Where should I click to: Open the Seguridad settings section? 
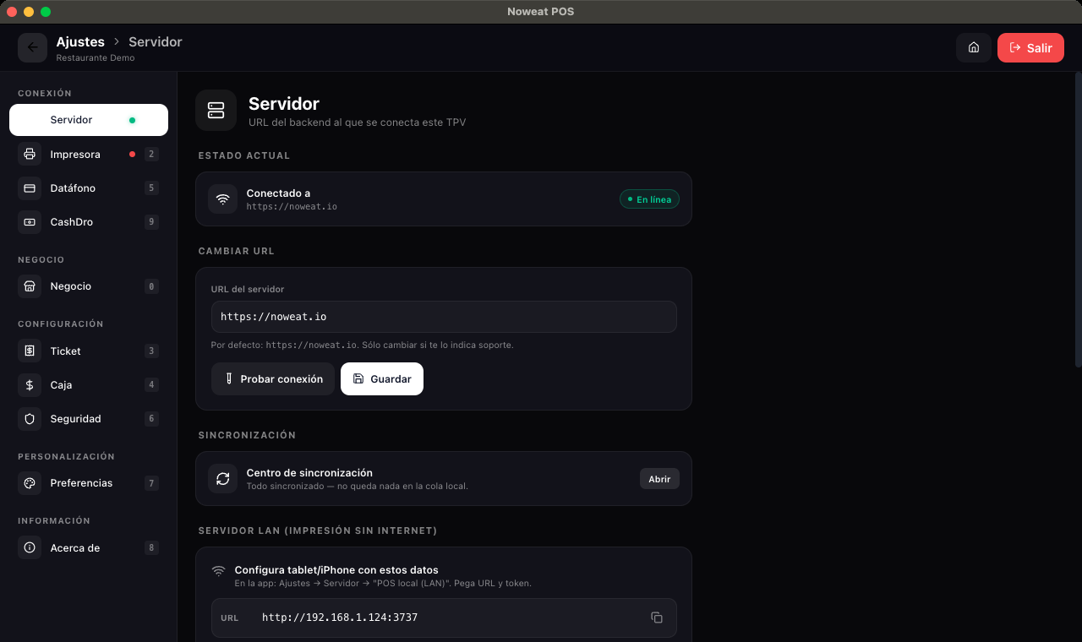tap(89, 418)
